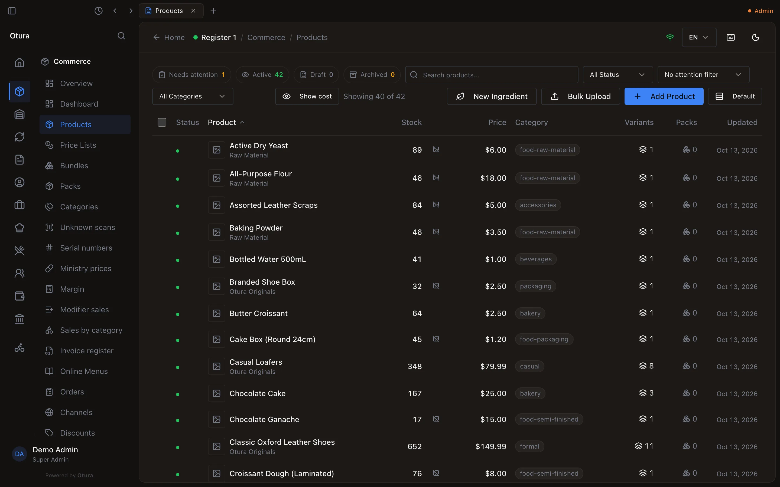The image size is (780, 487).
Task: Open the chef hat icon in the rail
Action: tap(20, 228)
